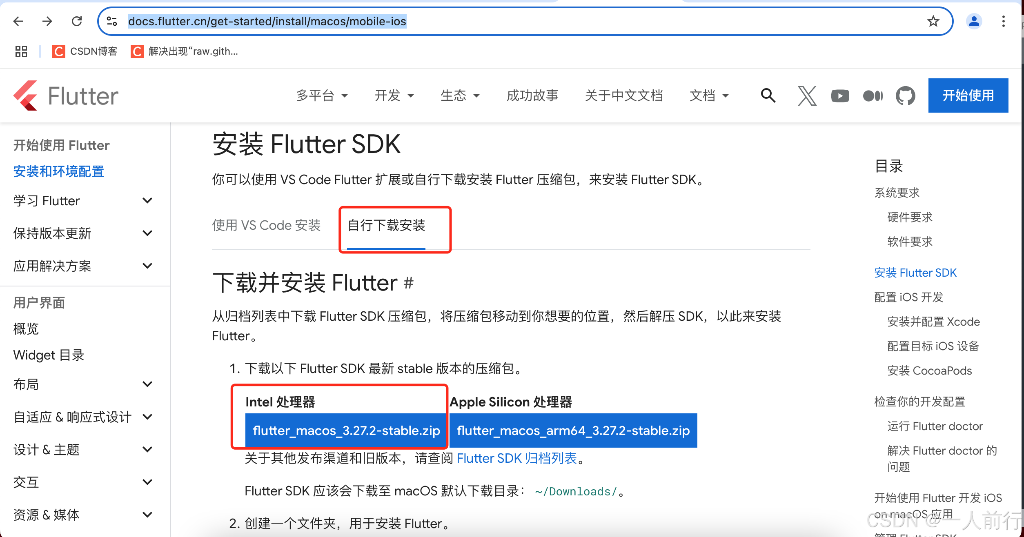This screenshot has width=1024, height=537.
Task: Expand 设计 & 主题 section chevron
Action: [x=147, y=450]
